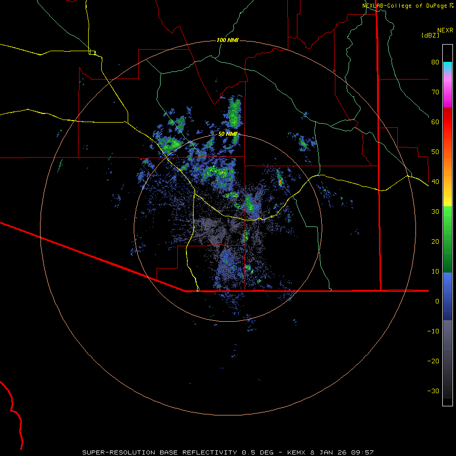
Task: Click the '[dBZ]' units label
Action: [430, 35]
